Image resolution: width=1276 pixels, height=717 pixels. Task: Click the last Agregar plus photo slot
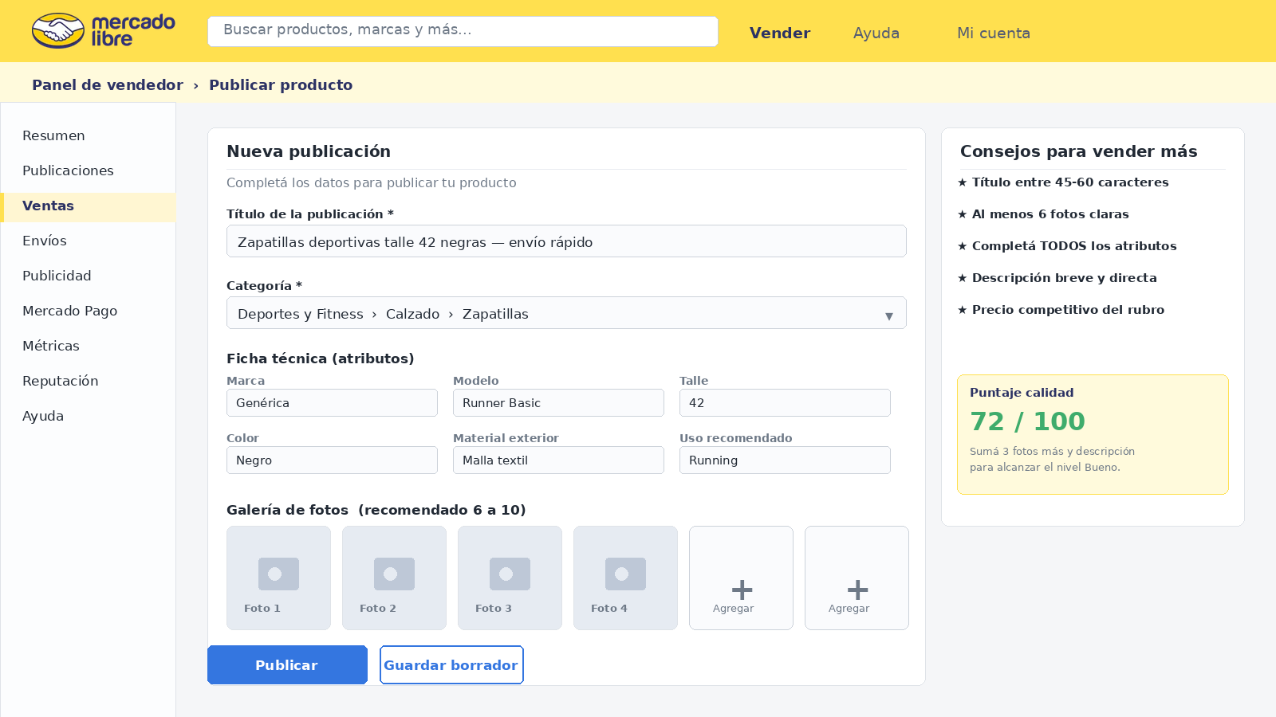[x=857, y=578]
